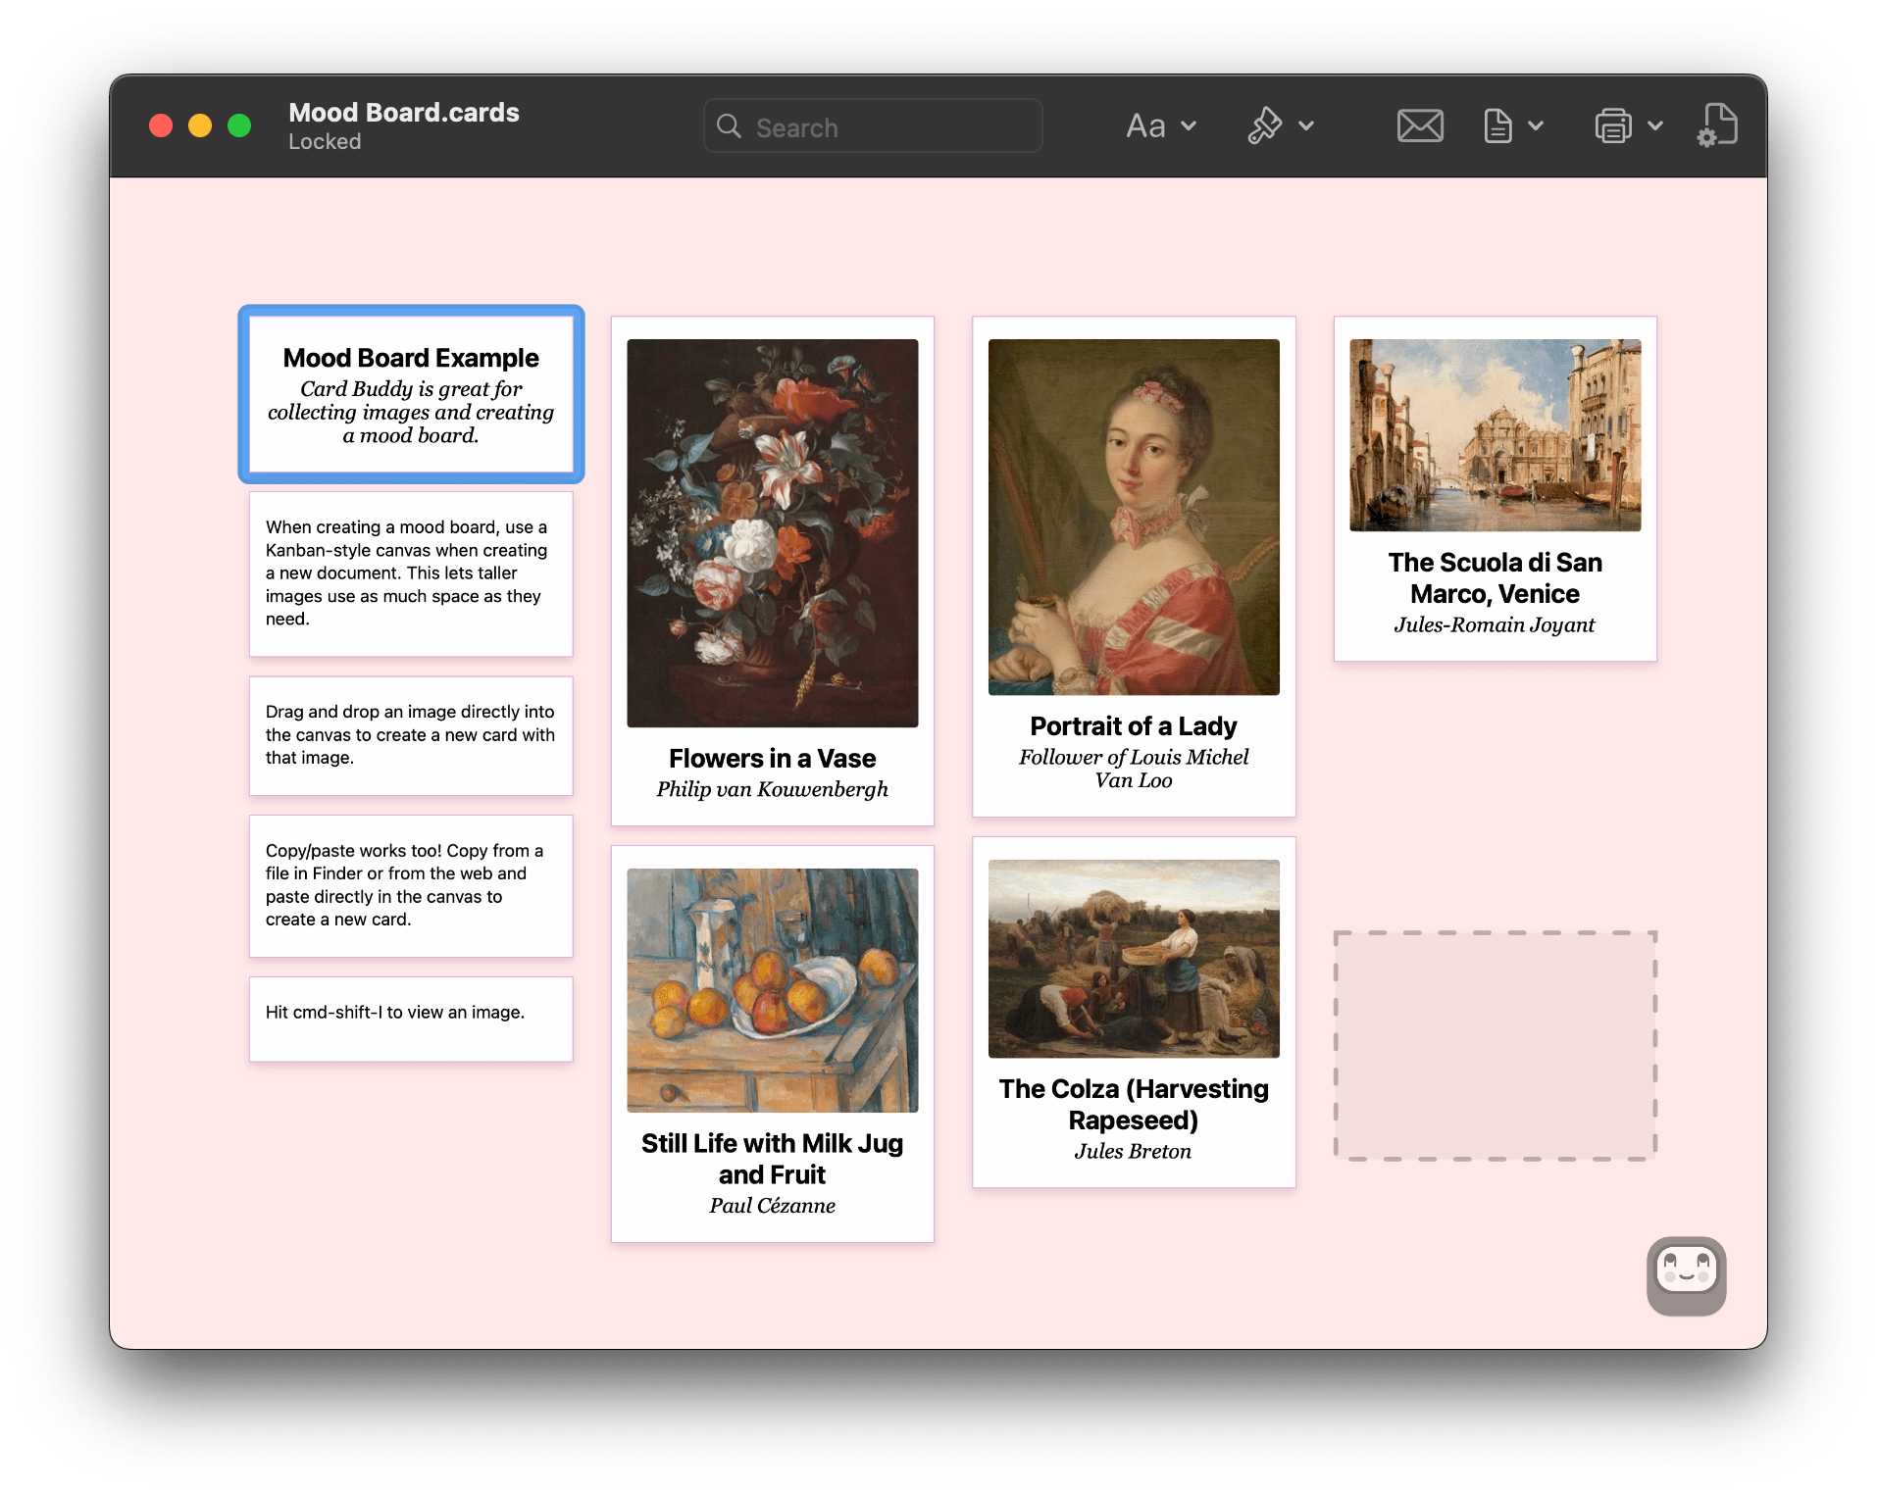
Task: Select the Mood Board Example card
Action: (411, 394)
